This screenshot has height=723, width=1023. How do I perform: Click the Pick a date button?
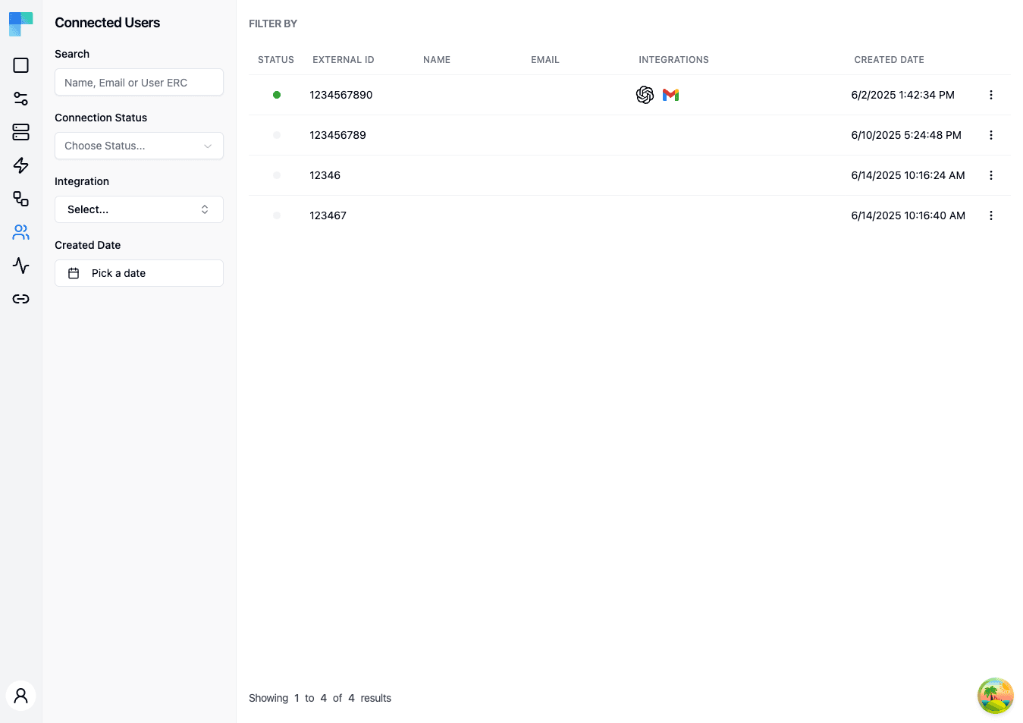139,273
